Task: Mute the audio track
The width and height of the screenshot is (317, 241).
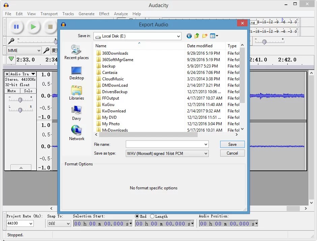Action: point(12,90)
